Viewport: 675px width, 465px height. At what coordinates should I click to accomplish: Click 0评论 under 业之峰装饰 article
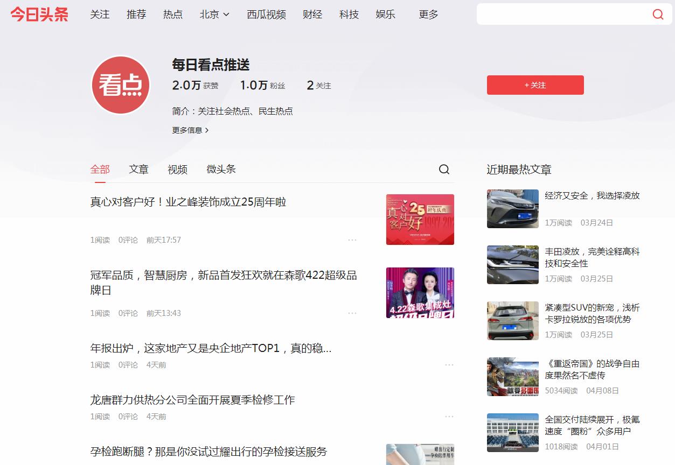(128, 240)
